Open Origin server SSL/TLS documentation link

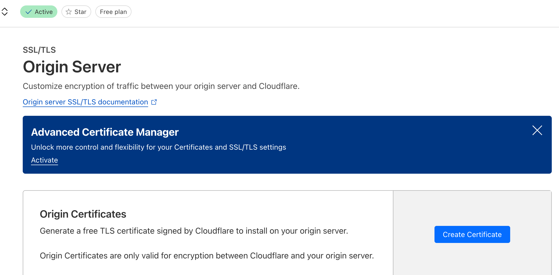85,102
